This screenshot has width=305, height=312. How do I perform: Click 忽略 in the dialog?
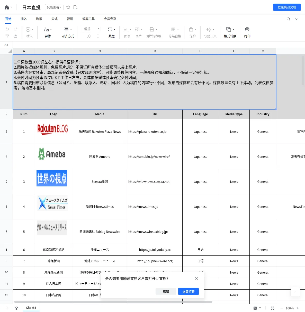pyautogui.click(x=166, y=292)
